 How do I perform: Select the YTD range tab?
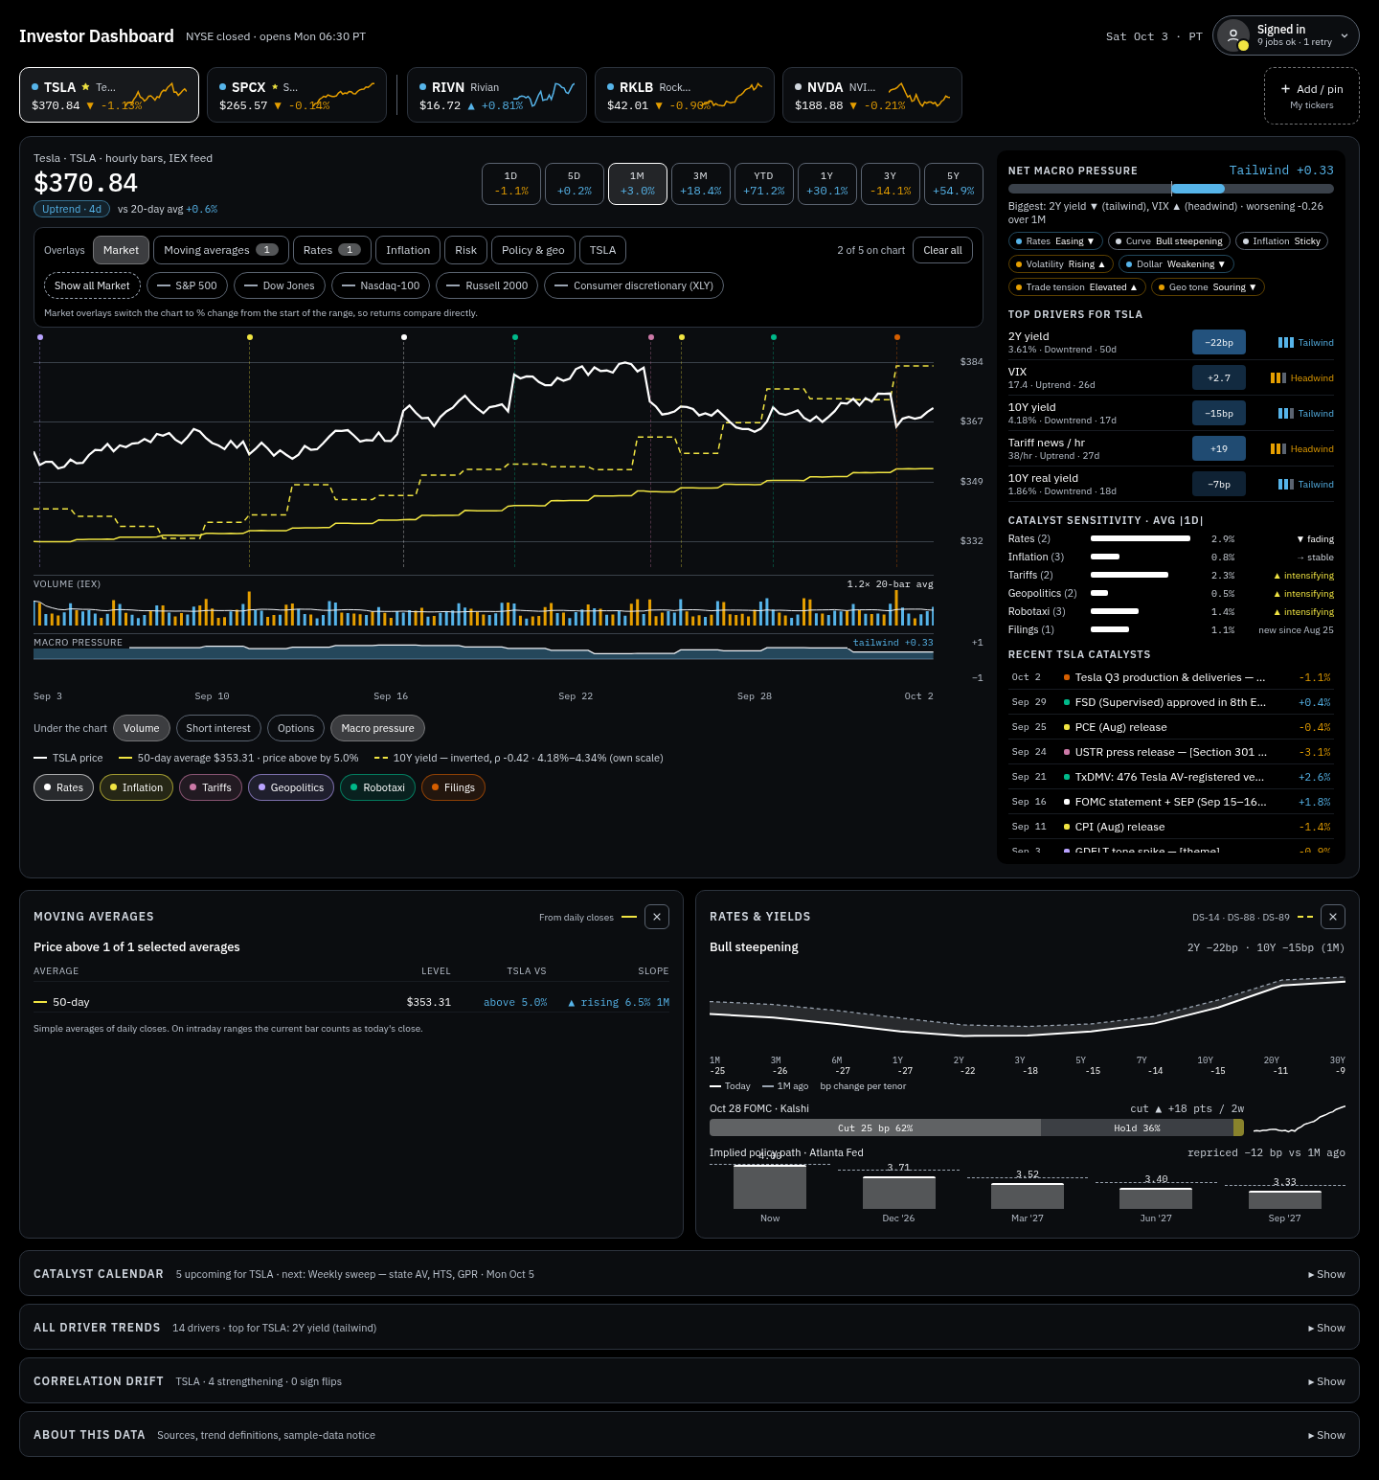pyautogui.click(x=764, y=184)
